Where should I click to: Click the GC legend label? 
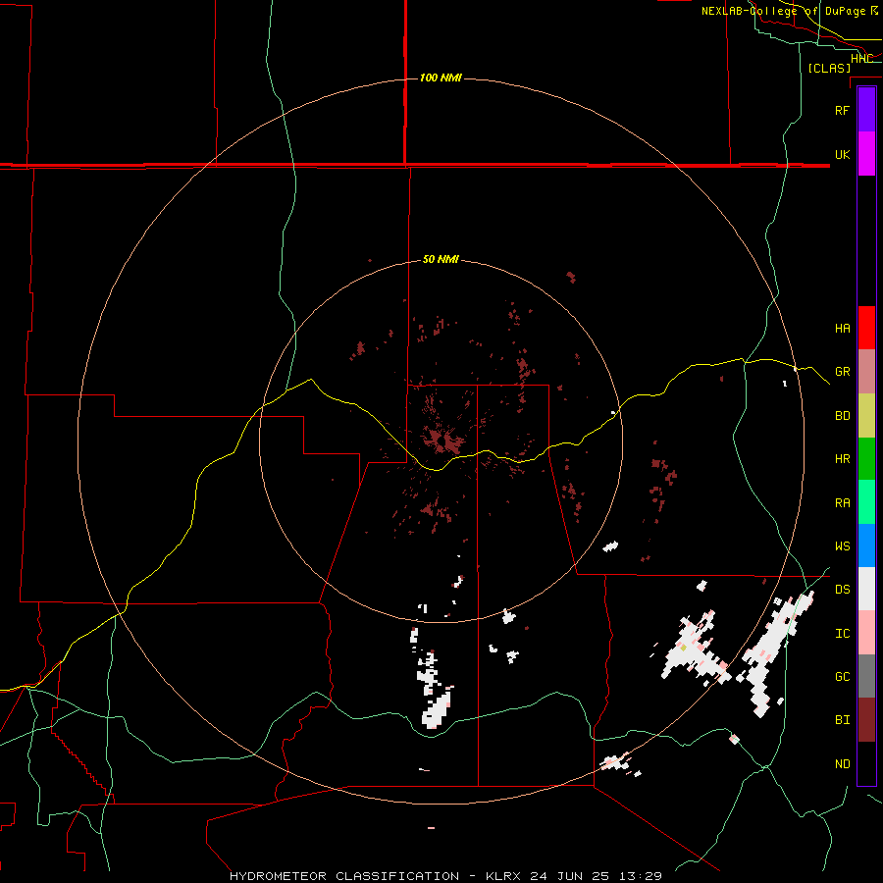pos(842,677)
